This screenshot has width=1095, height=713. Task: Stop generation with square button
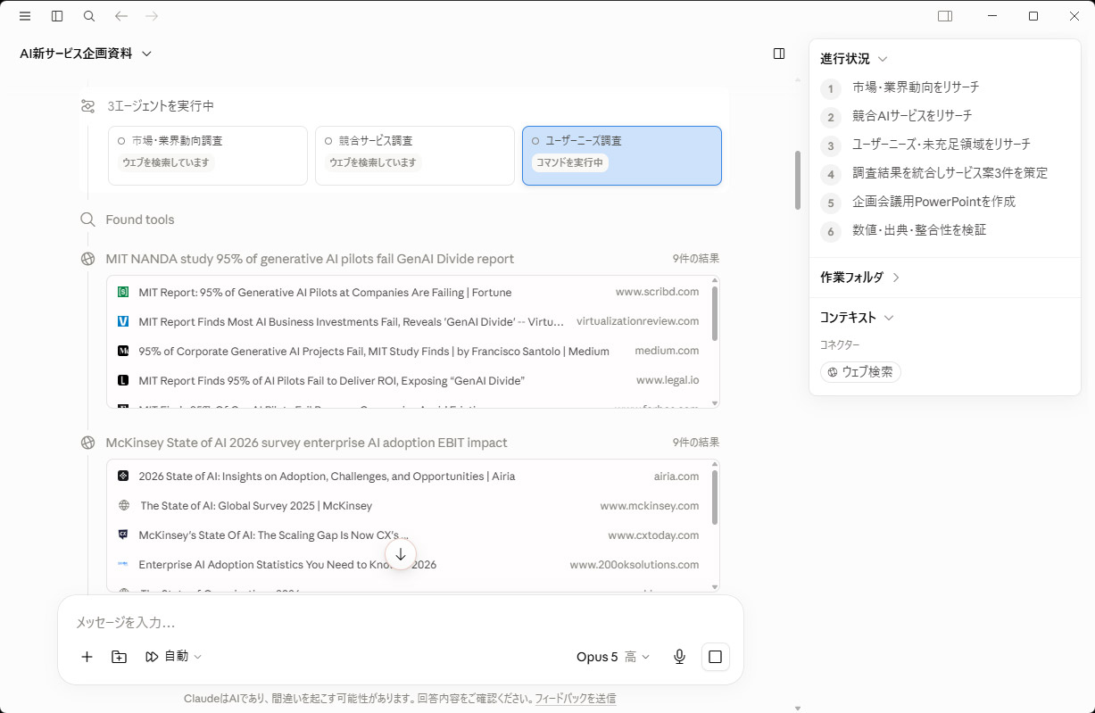(715, 657)
